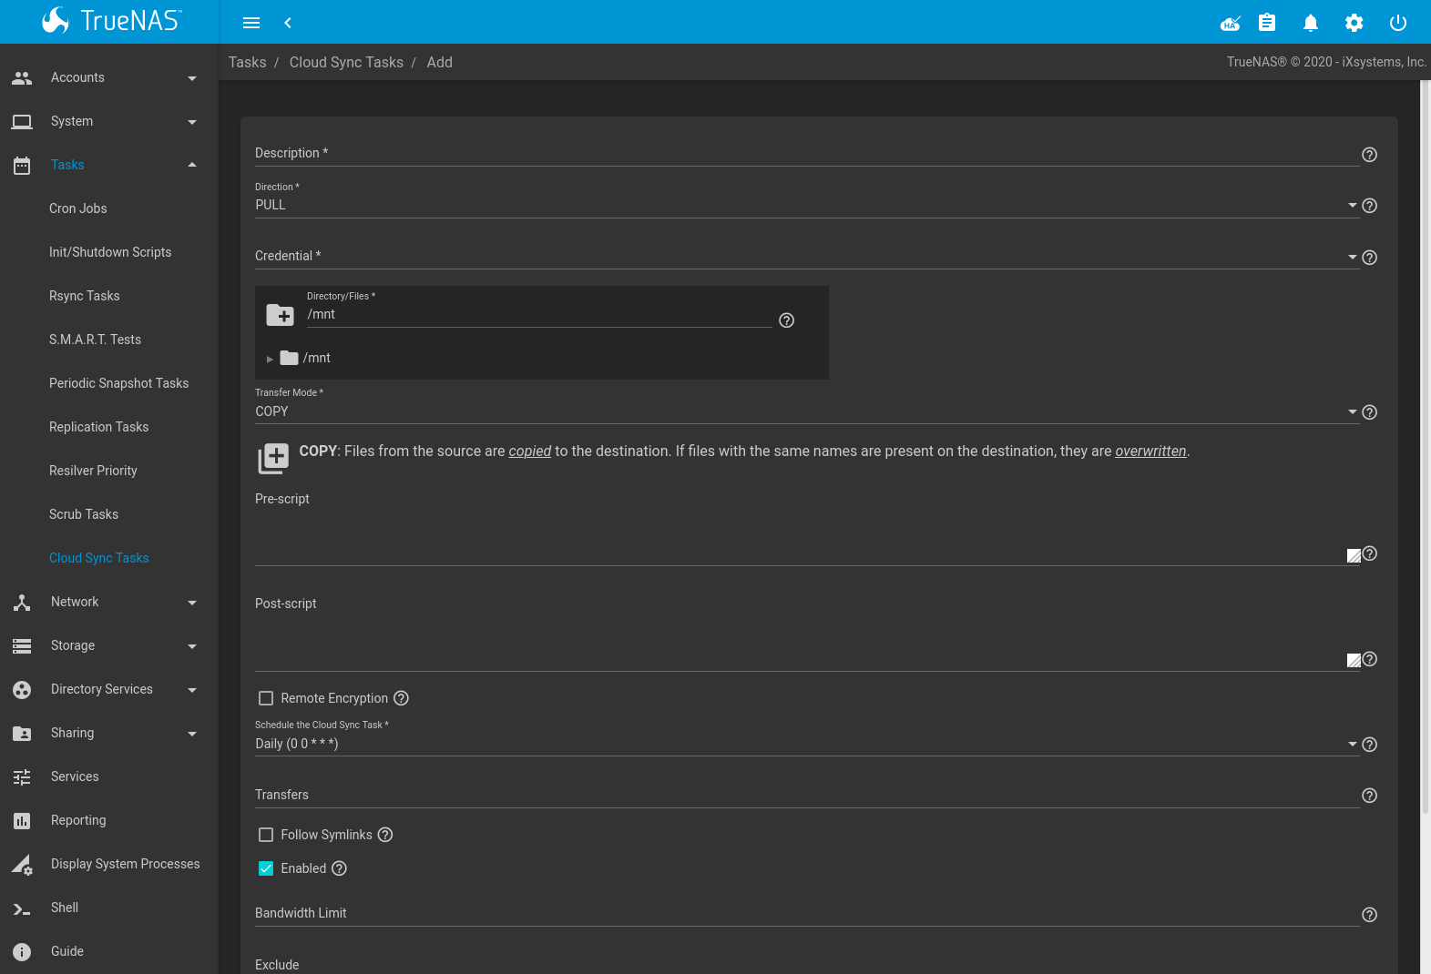
Task: Expand the Sharing sidebar menu
Action: [109, 733]
